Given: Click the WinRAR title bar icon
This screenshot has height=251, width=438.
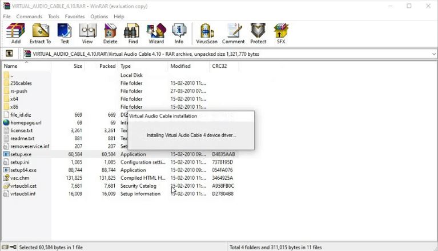Looking at the screenshot, I should [7, 6].
